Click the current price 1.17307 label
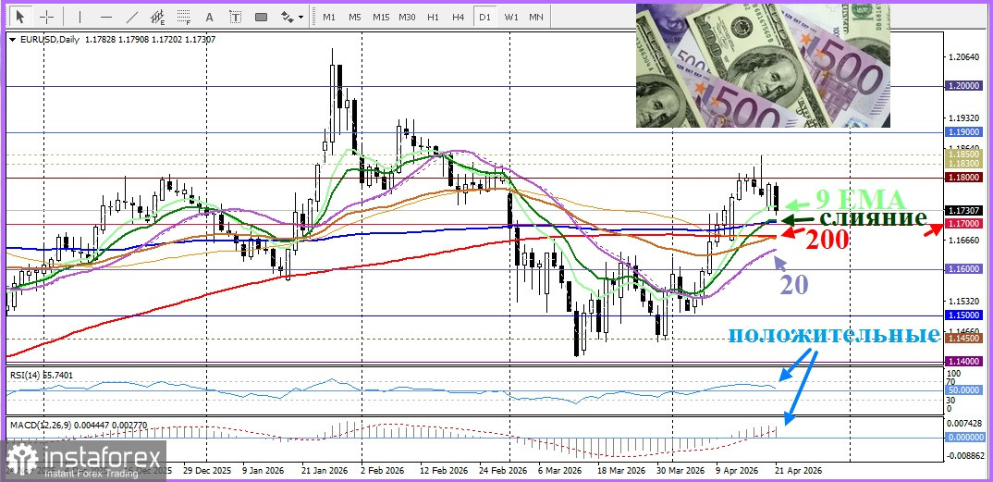 click(x=964, y=210)
